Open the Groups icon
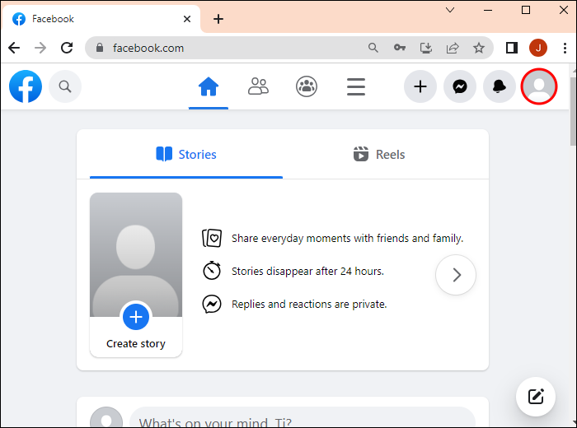 307,86
